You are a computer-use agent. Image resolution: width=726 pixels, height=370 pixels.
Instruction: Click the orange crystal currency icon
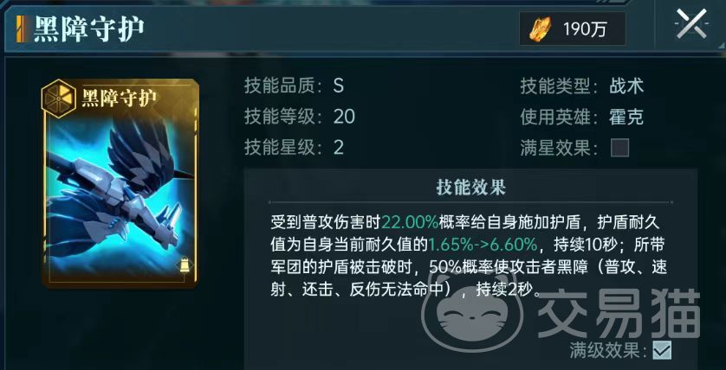tap(541, 29)
